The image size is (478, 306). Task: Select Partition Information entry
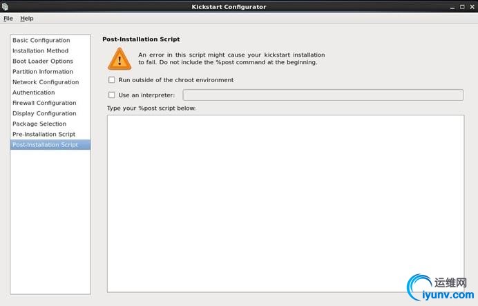point(50,72)
